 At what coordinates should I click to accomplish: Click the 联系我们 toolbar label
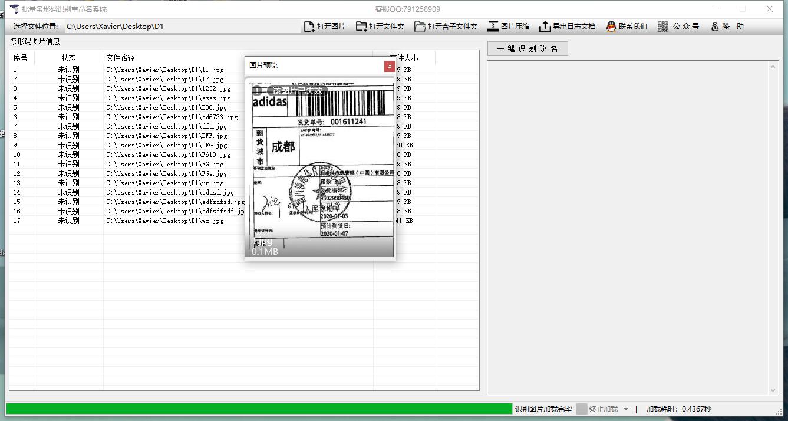tap(633, 27)
